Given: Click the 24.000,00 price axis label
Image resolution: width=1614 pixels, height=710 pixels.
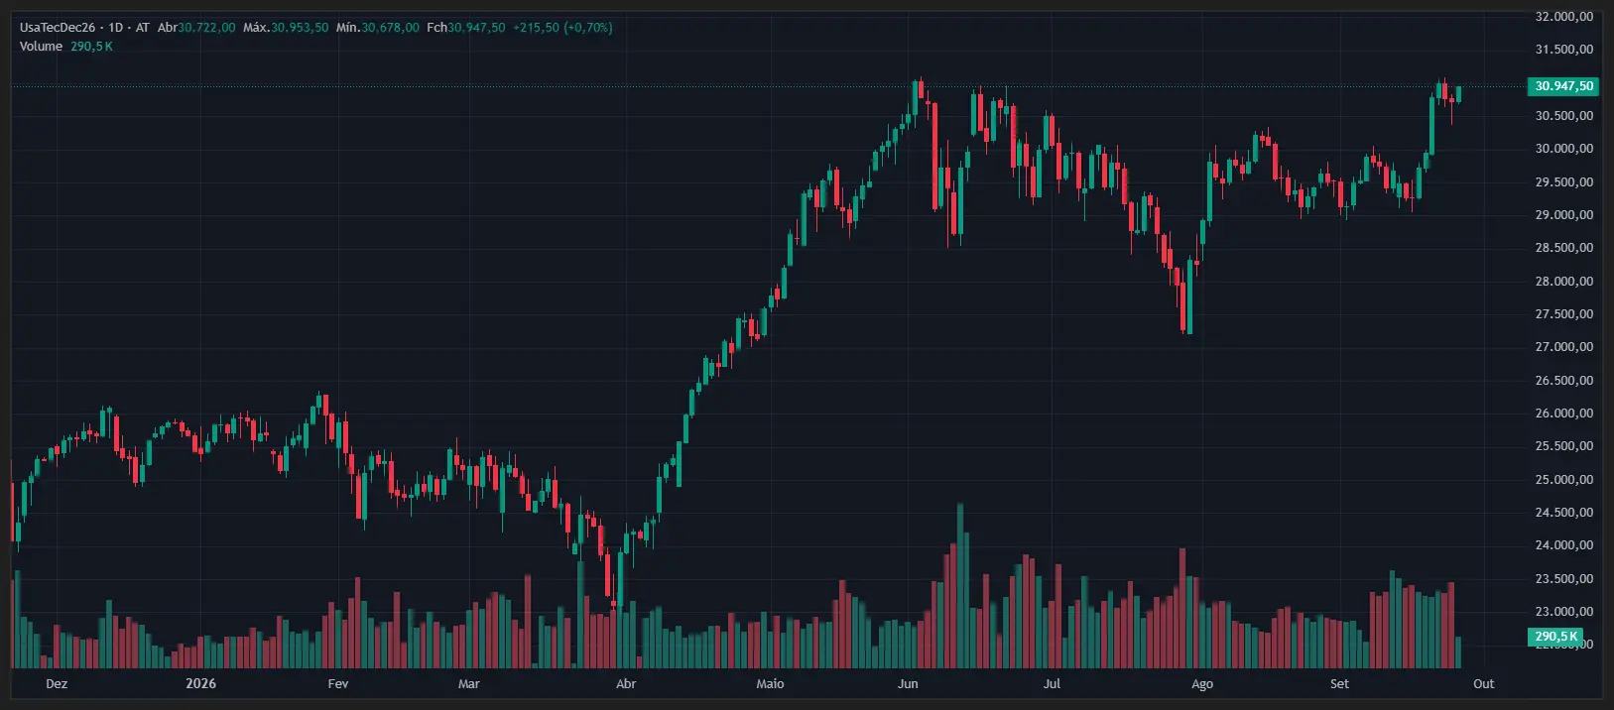Looking at the screenshot, I should [x=1564, y=545].
